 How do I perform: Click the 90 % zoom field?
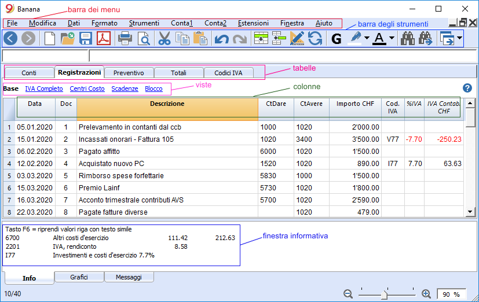(451, 294)
